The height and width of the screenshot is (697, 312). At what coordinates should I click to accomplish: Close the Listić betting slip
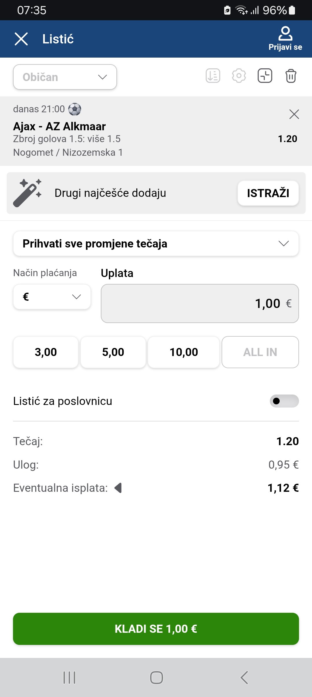[x=21, y=39]
